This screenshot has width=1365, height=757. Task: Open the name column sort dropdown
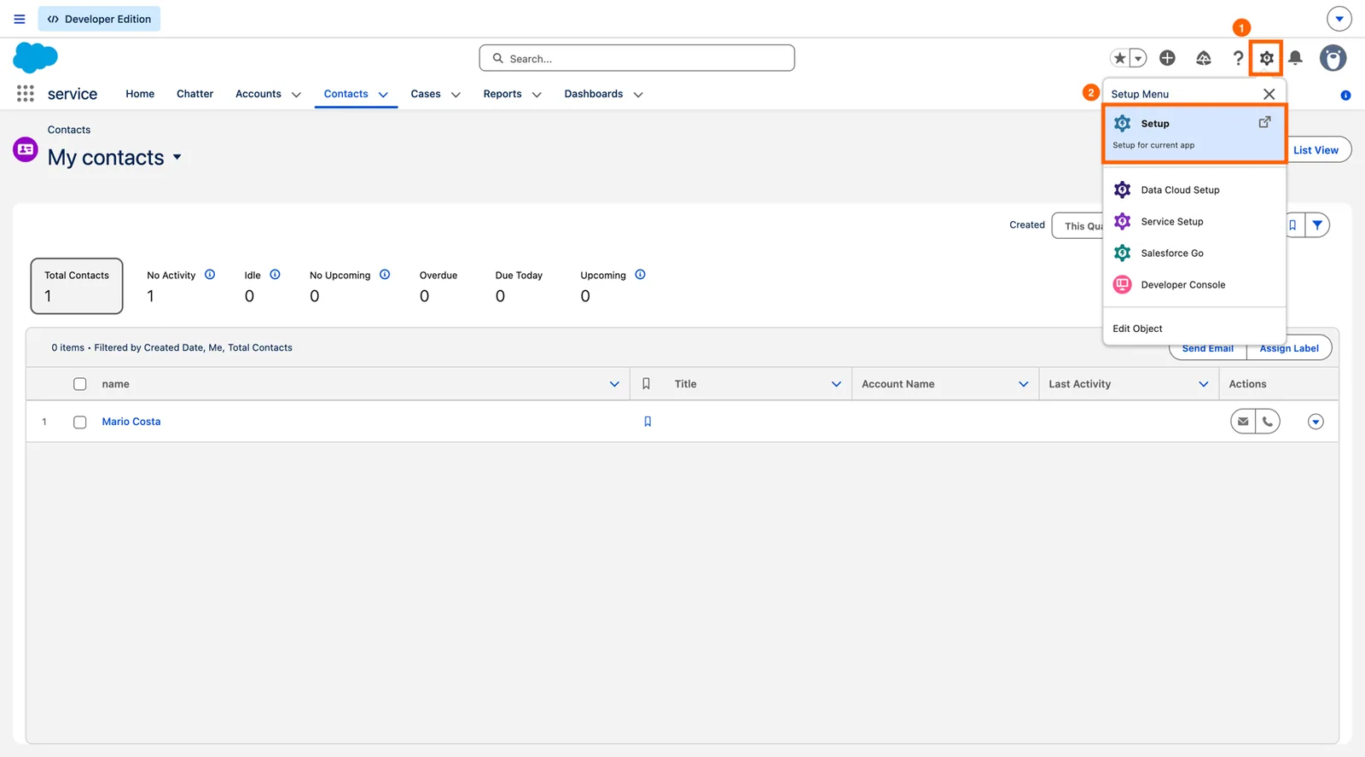pyautogui.click(x=614, y=384)
